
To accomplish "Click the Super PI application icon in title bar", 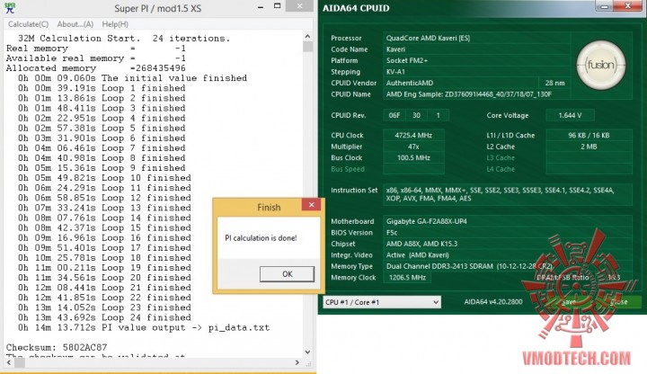I will pos(10,8).
